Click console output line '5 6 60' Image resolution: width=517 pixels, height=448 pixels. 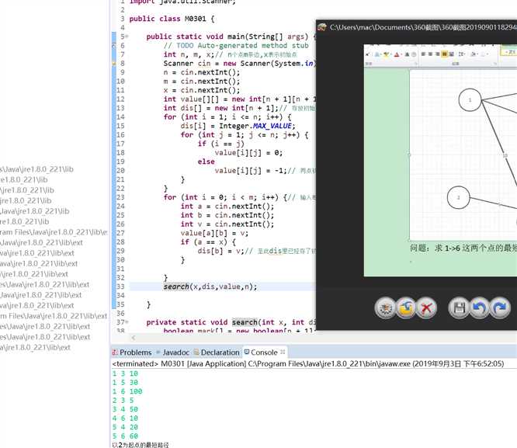tap(125, 436)
